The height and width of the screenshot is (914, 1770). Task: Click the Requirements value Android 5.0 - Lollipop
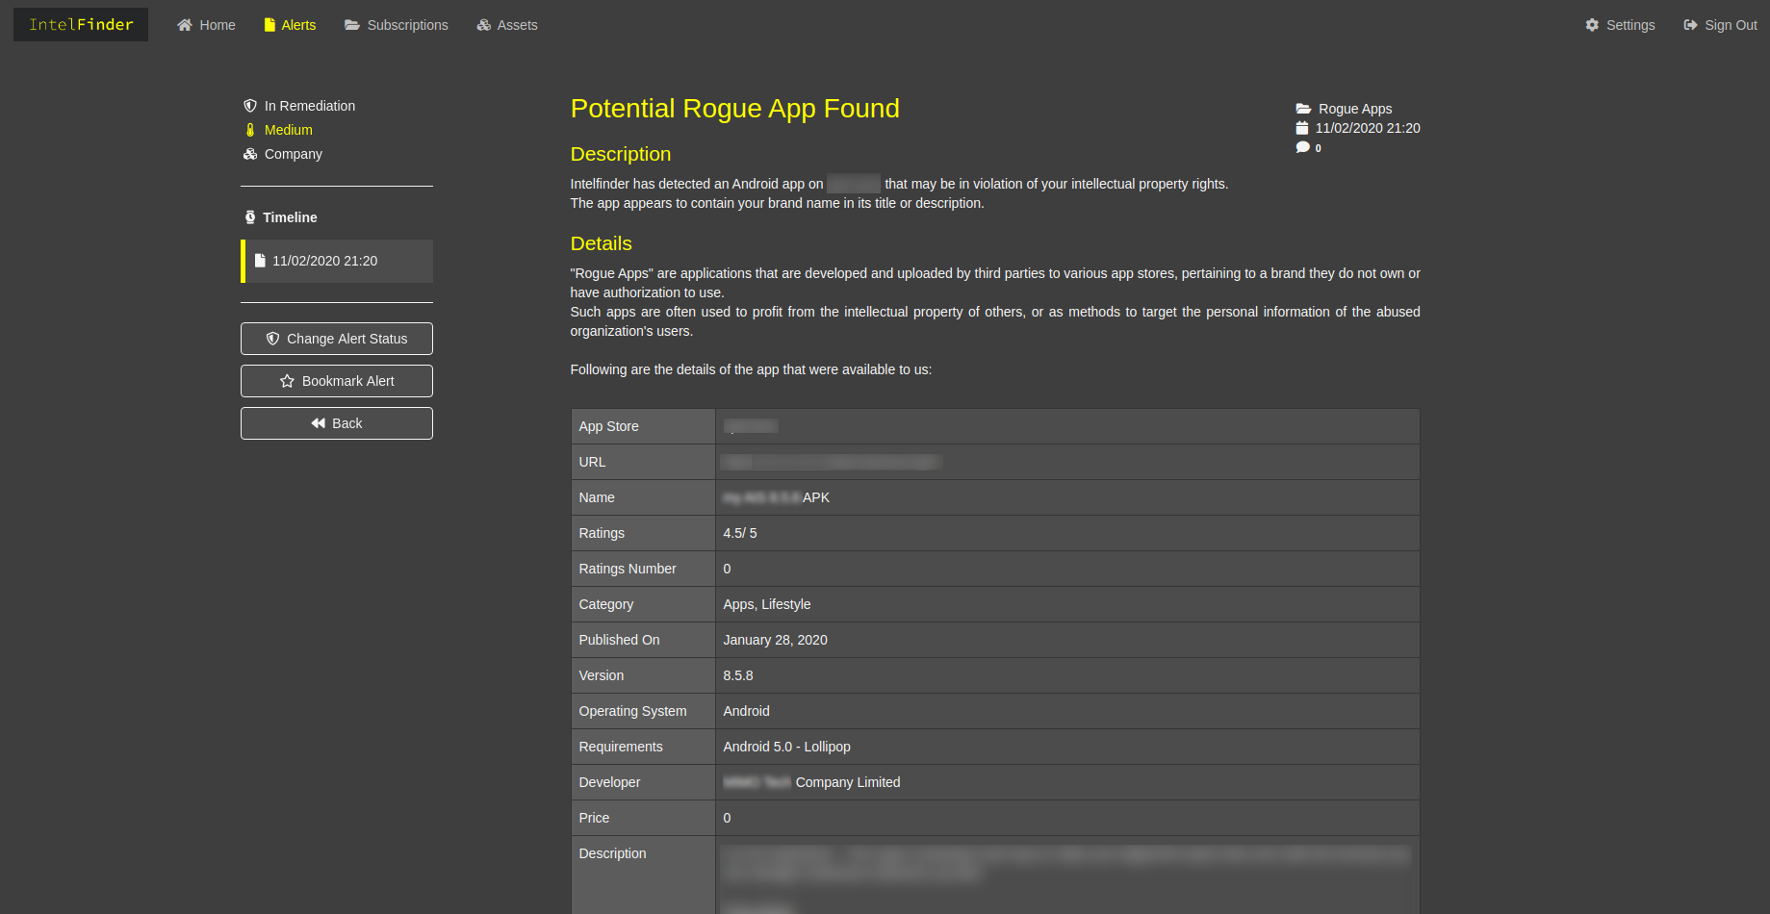point(787,747)
